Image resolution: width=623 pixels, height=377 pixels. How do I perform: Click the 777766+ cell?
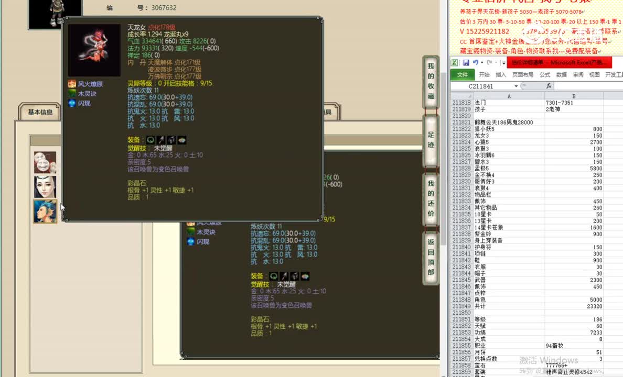574,365
